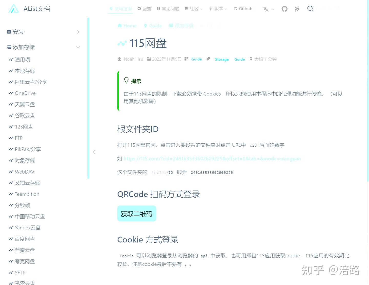Toggle the color theme appearance icon
This screenshot has height=285, width=369.
click(x=297, y=9)
